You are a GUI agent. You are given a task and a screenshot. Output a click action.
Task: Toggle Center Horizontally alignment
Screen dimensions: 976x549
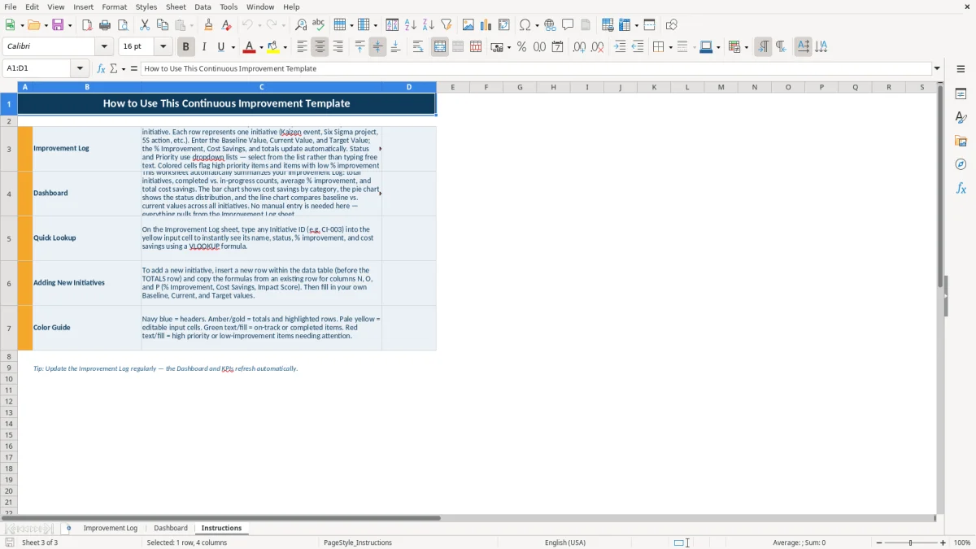320,47
